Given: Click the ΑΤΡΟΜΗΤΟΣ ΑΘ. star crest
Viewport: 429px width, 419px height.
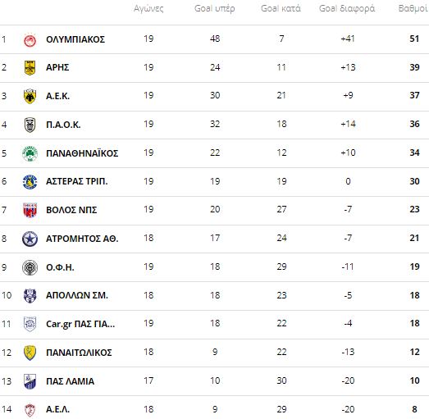Looking at the screenshot, I should click(x=30, y=239).
